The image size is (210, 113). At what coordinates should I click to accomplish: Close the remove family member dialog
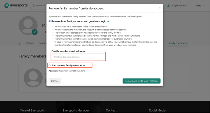click(160, 8)
